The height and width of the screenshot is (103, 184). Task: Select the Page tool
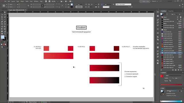tap(2, 15)
